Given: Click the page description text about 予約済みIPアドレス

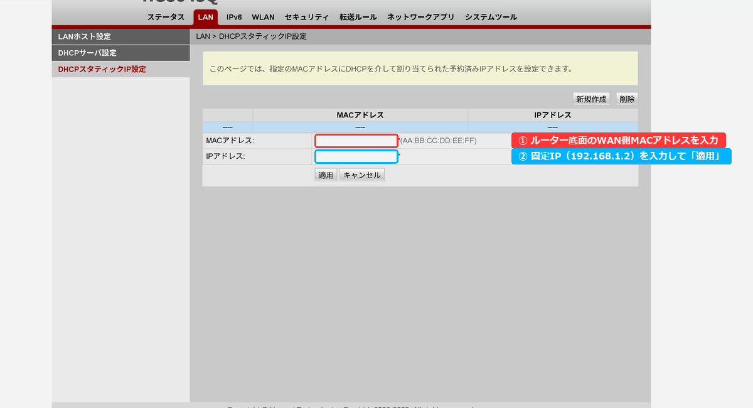Looking at the screenshot, I should [391, 68].
